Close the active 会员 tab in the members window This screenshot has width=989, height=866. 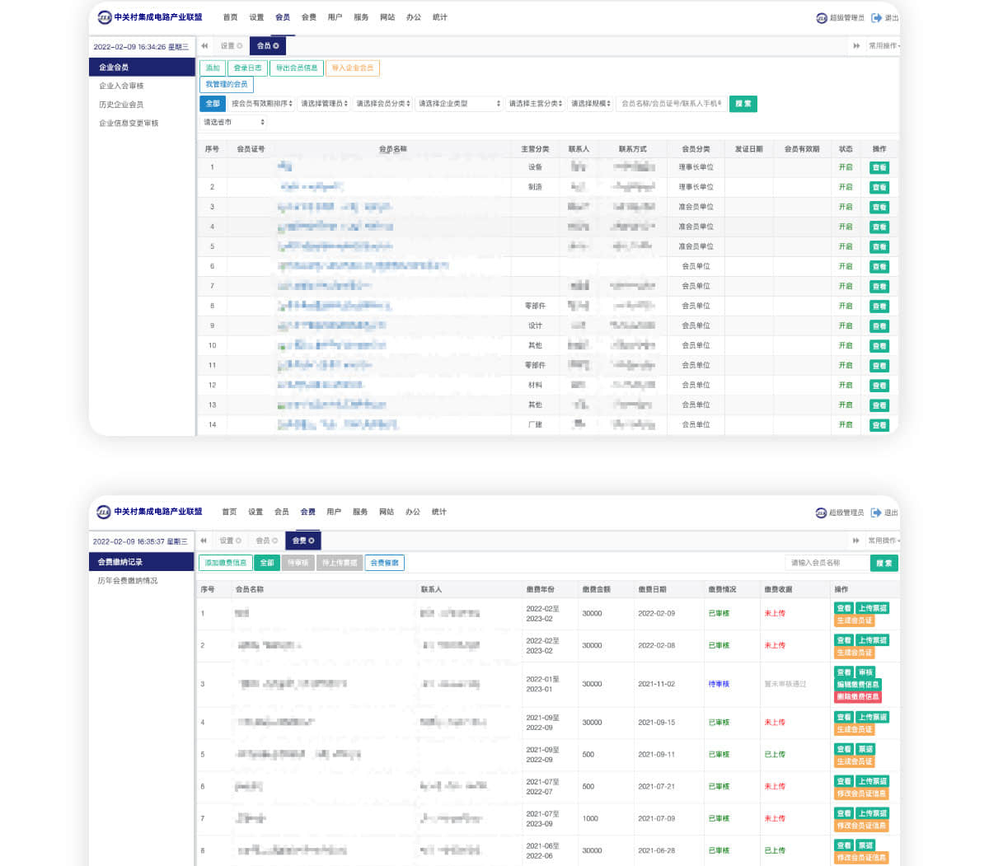[276, 46]
